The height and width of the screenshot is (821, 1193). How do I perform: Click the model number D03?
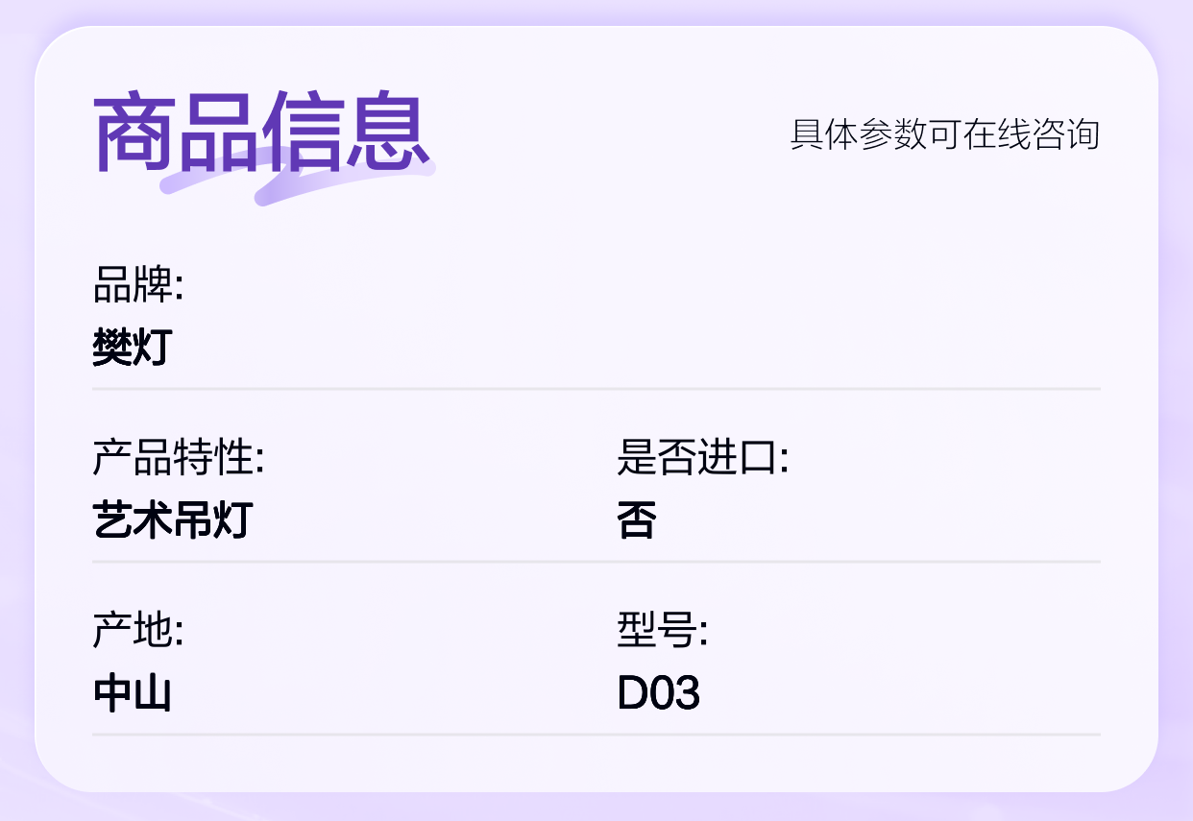(x=658, y=692)
